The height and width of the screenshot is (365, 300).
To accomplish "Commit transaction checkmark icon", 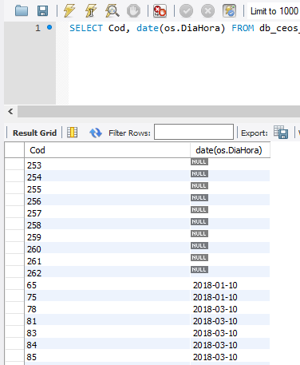I will [x=186, y=11].
